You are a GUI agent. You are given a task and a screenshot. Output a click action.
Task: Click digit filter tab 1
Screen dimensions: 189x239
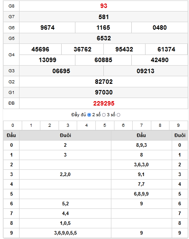(x=31, y=125)
